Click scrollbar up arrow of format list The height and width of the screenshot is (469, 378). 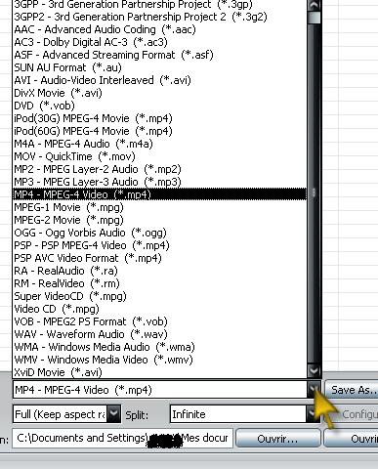315,5
